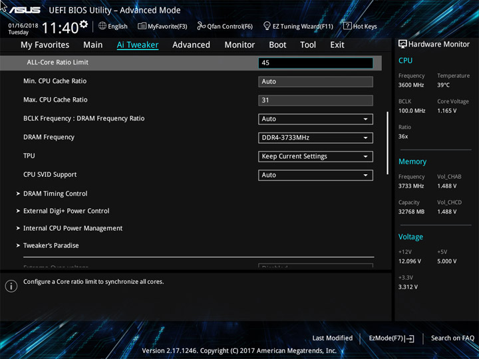Click the 100.0 MHz BCLK value
Viewport: 479px width, 359px height.
tap(412, 111)
